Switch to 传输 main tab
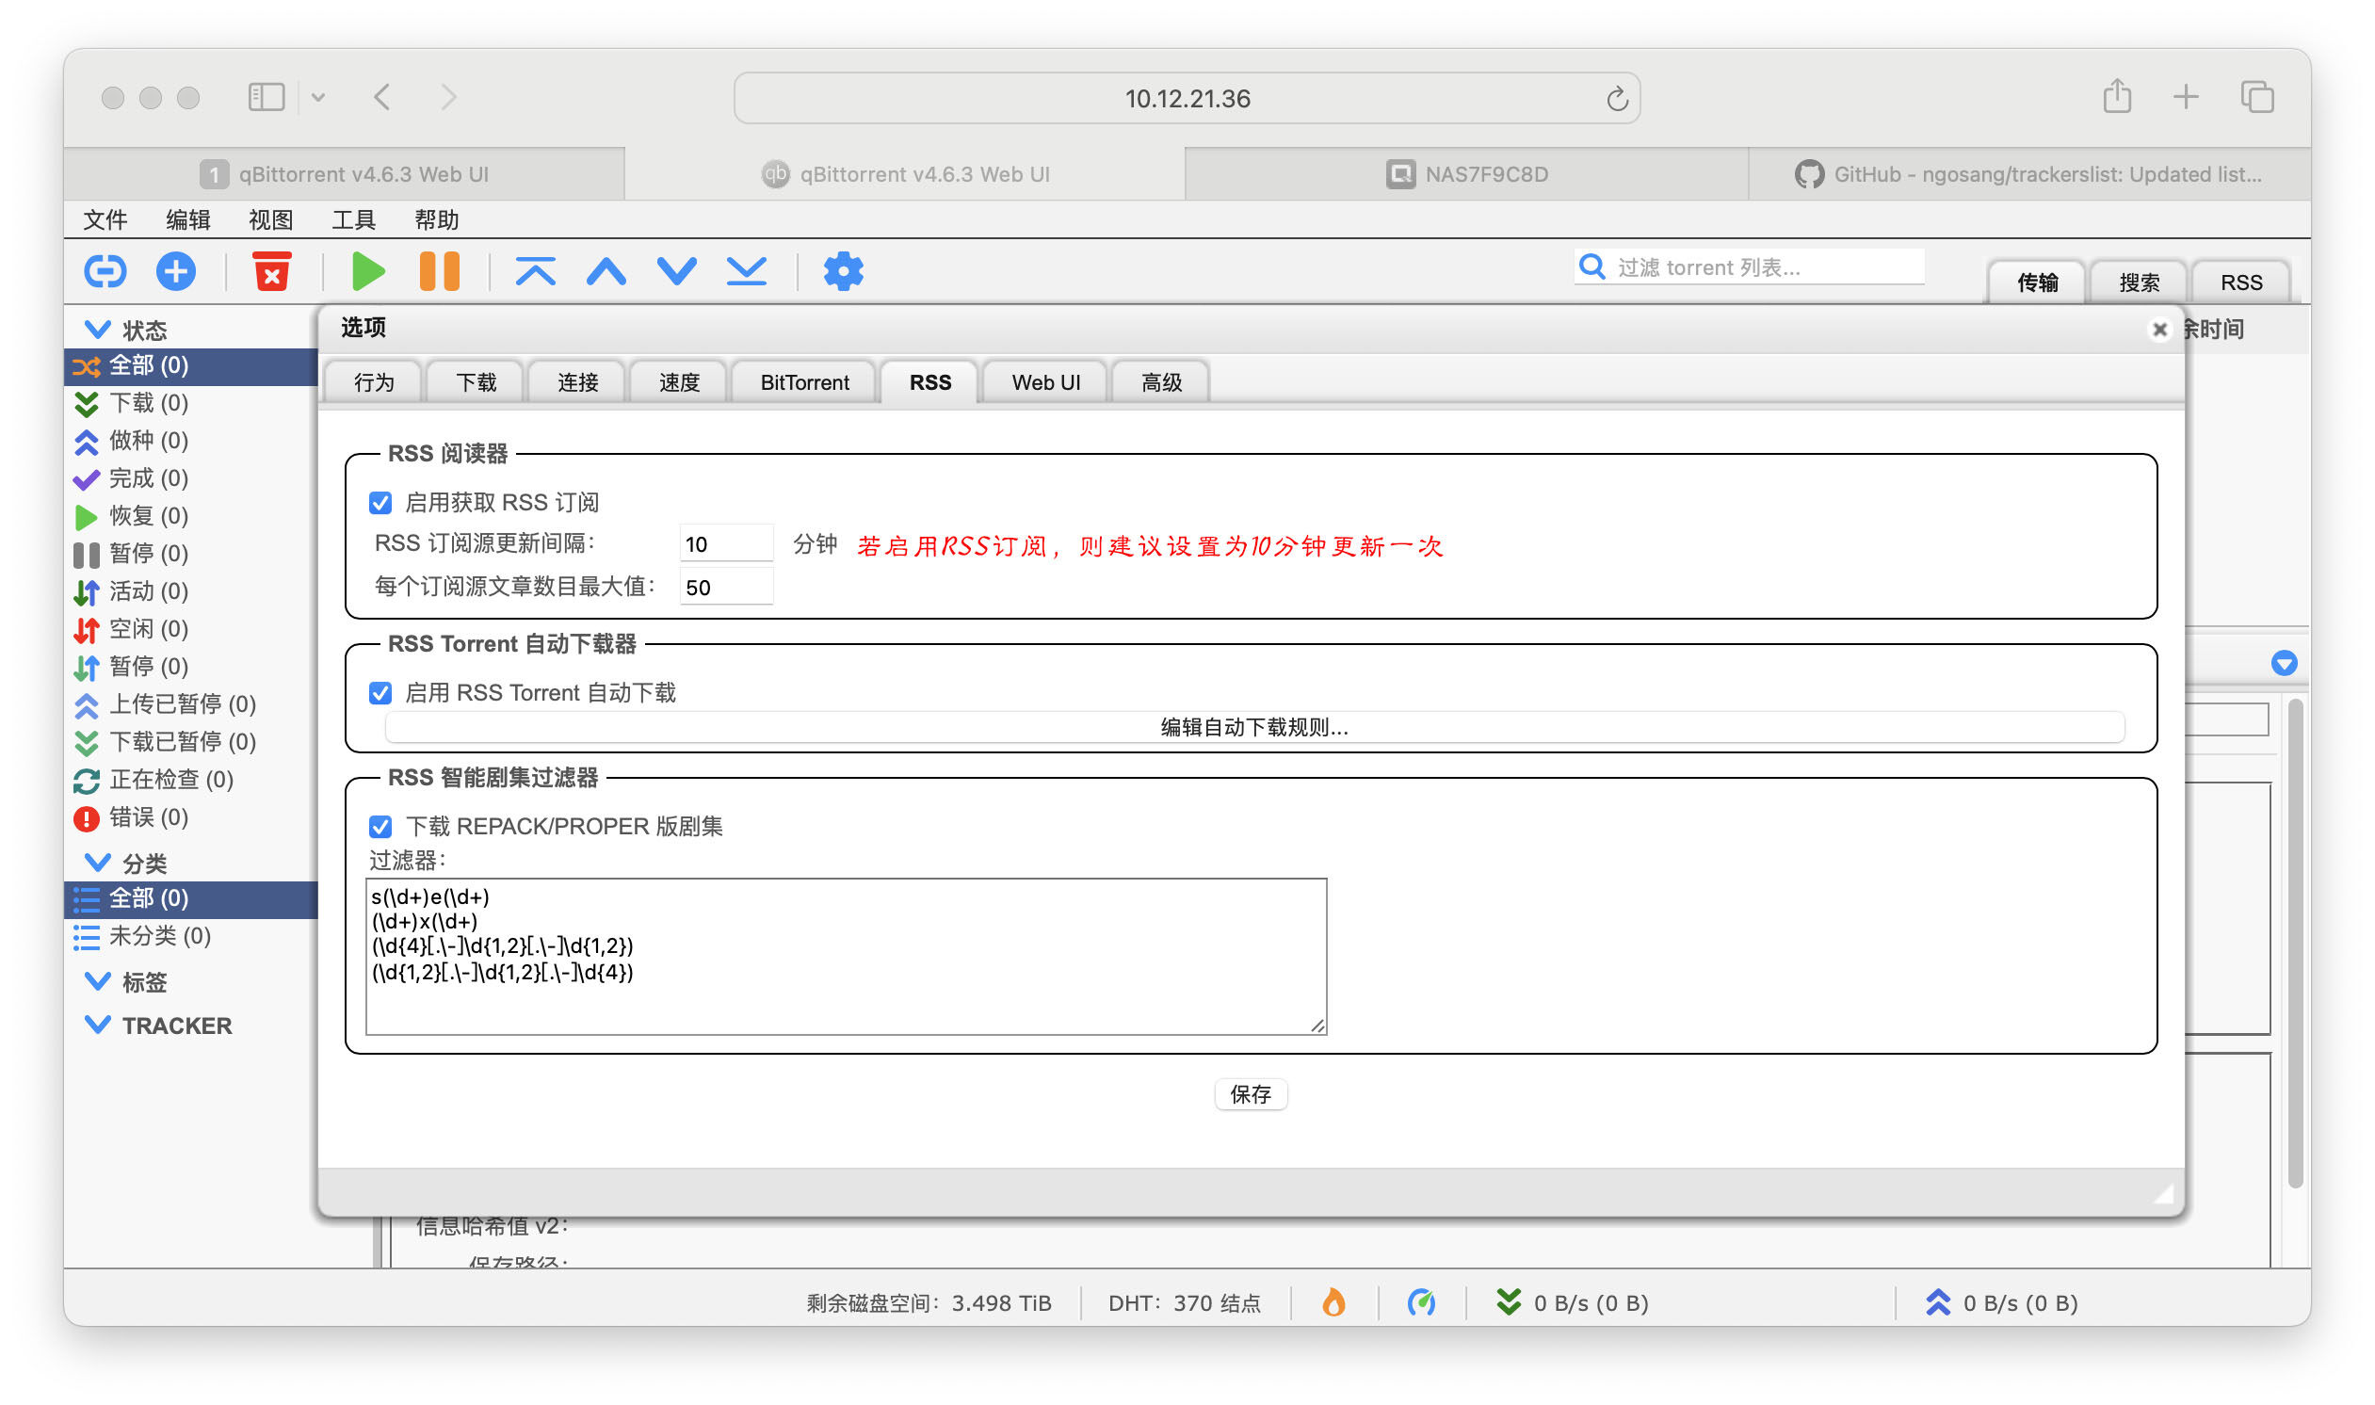The height and width of the screenshot is (1405, 2375). (x=2037, y=283)
